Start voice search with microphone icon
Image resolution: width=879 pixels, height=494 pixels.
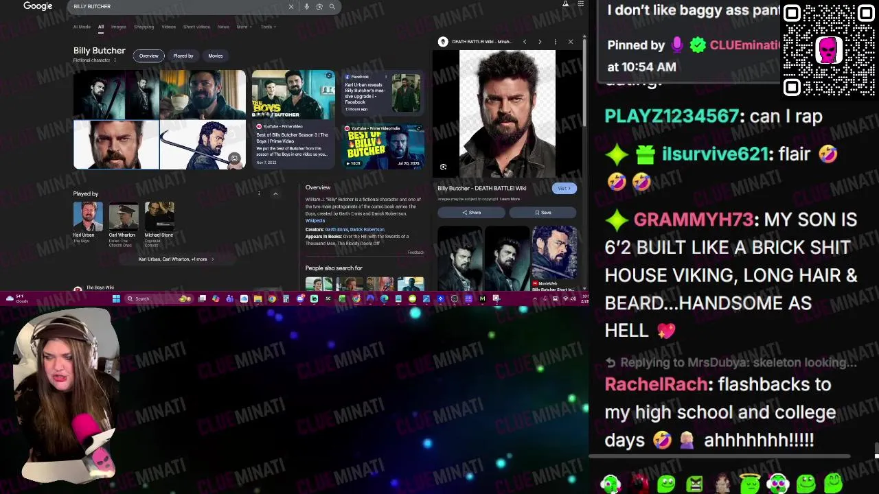point(307,7)
